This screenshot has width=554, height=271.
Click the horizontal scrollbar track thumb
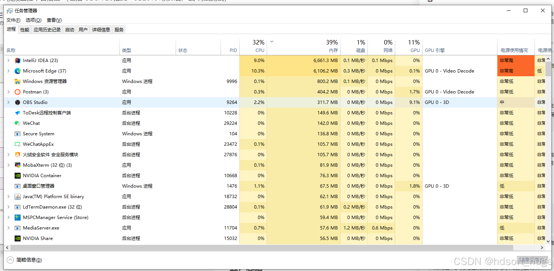[261, 248]
